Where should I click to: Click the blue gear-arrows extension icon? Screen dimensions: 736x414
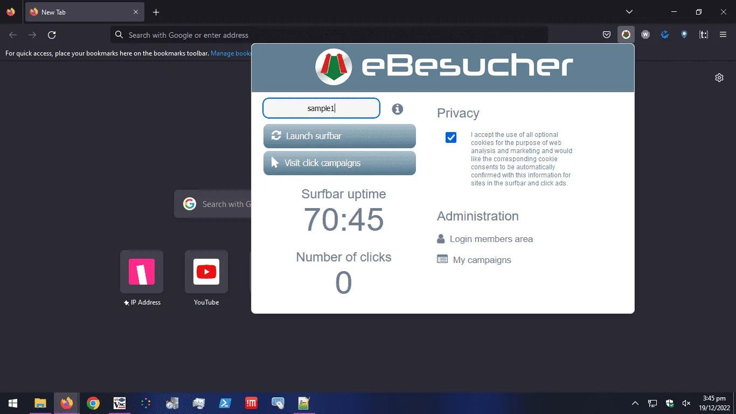665,34
